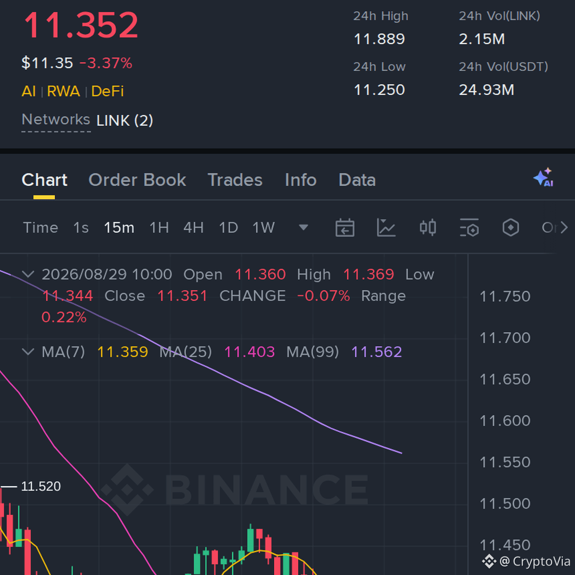Click the 11.520 high marker label
This screenshot has width=575, height=575.
click(x=40, y=487)
